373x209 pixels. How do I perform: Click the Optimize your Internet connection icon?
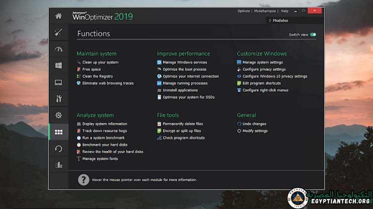[159, 76]
